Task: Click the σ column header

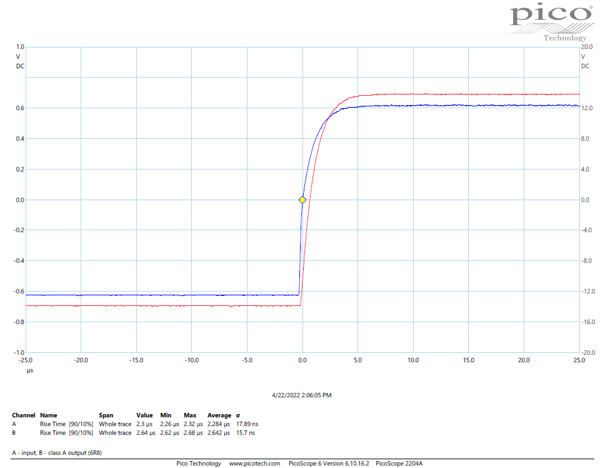Action: pyautogui.click(x=238, y=415)
